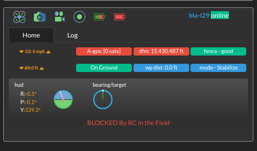257x151 pixels.
Task: Click the video camera person icon
Action: pyautogui.click(x=59, y=16)
